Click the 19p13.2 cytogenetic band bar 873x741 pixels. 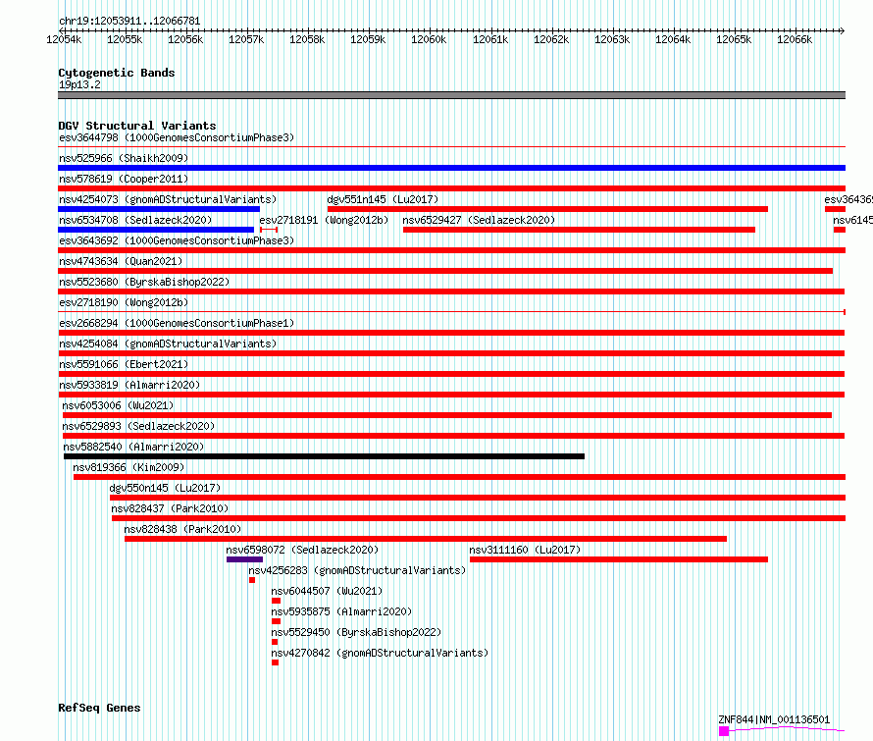(451, 95)
